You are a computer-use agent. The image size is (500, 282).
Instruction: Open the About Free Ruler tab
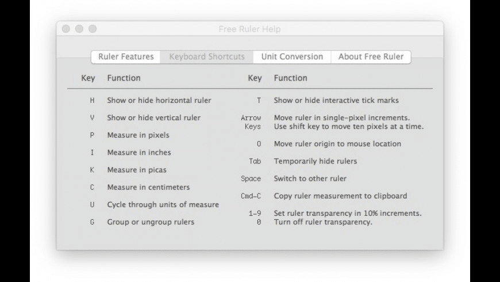click(x=371, y=57)
